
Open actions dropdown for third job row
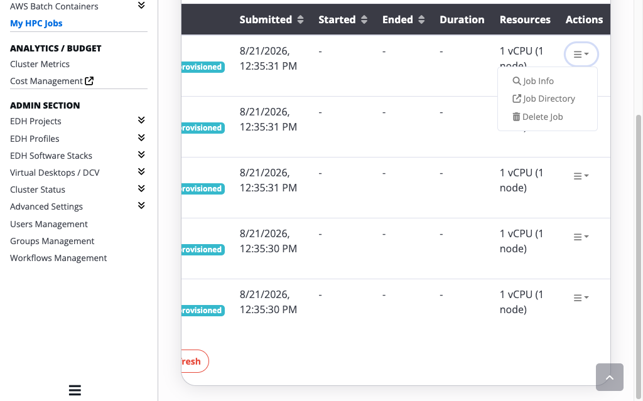pos(581,176)
